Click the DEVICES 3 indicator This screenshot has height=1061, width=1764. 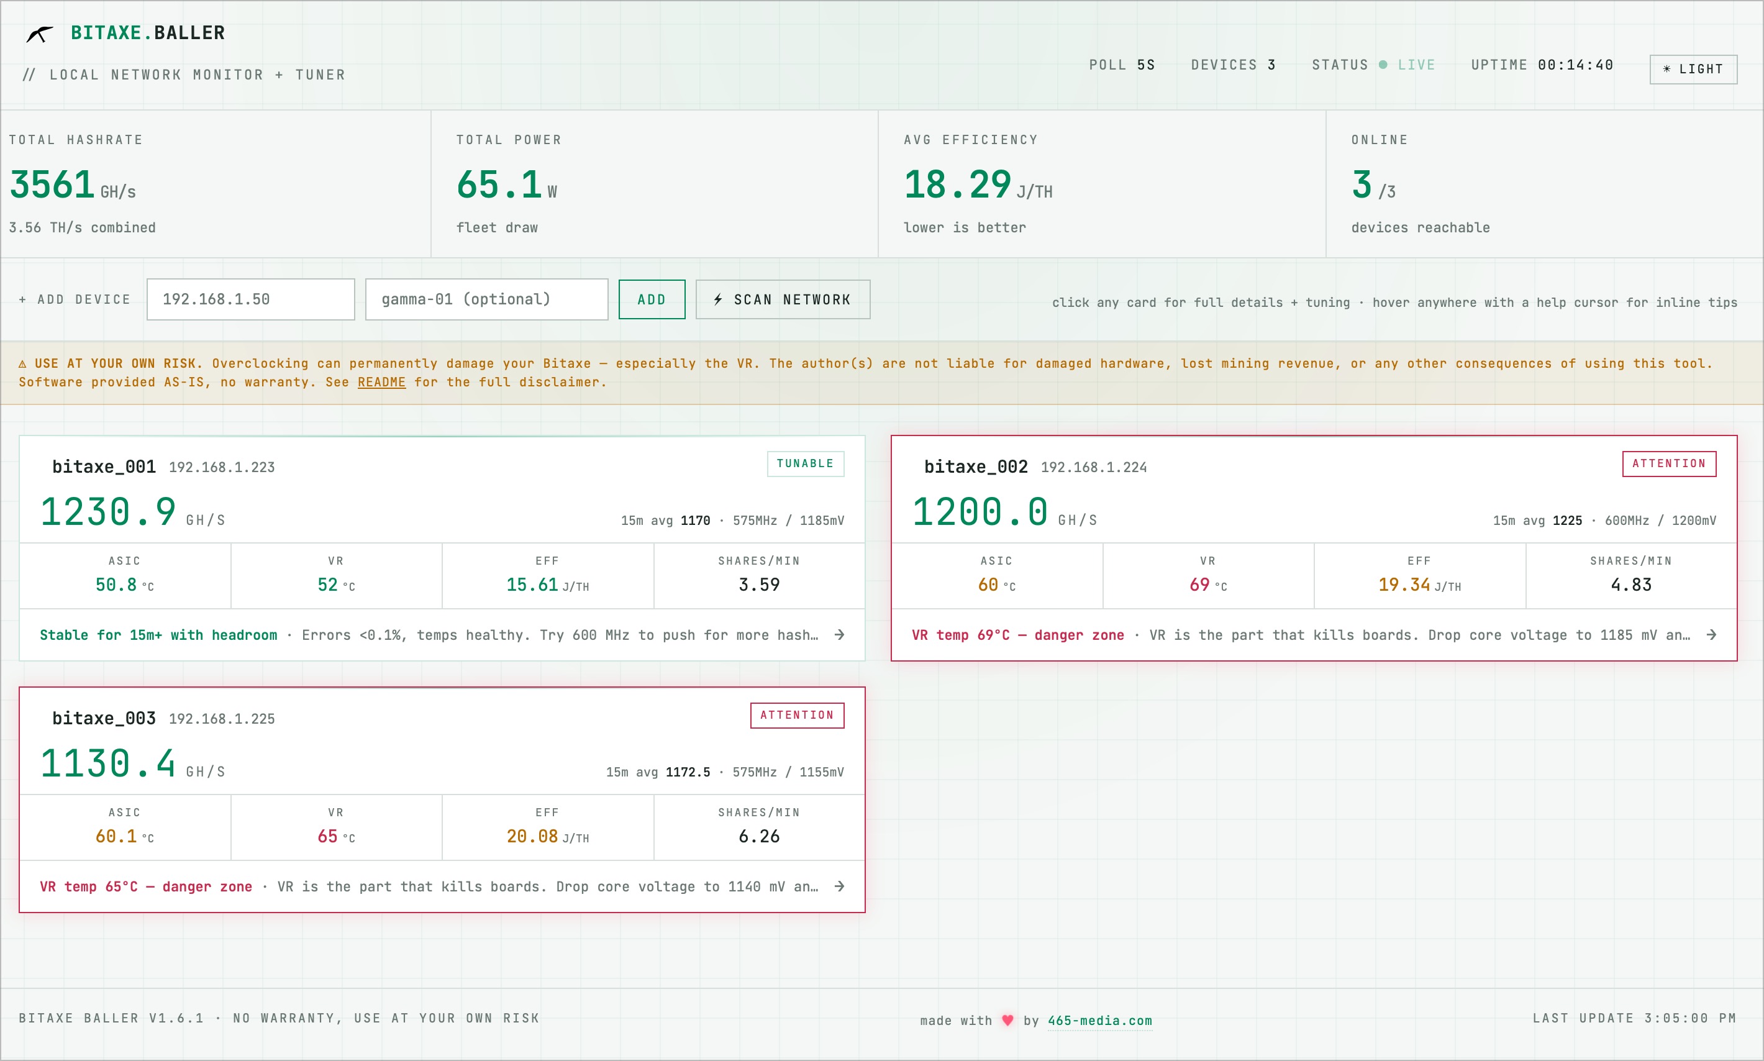(x=1234, y=65)
